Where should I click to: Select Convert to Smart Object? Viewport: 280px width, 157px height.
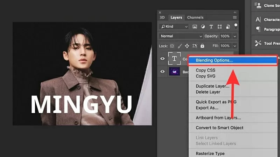click(219, 128)
